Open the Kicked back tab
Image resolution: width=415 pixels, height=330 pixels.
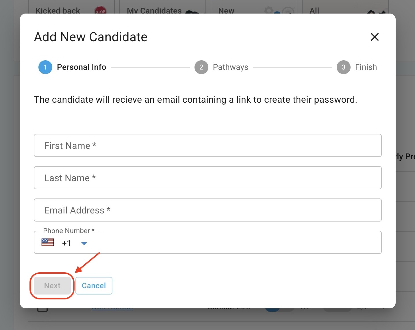pos(58,11)
